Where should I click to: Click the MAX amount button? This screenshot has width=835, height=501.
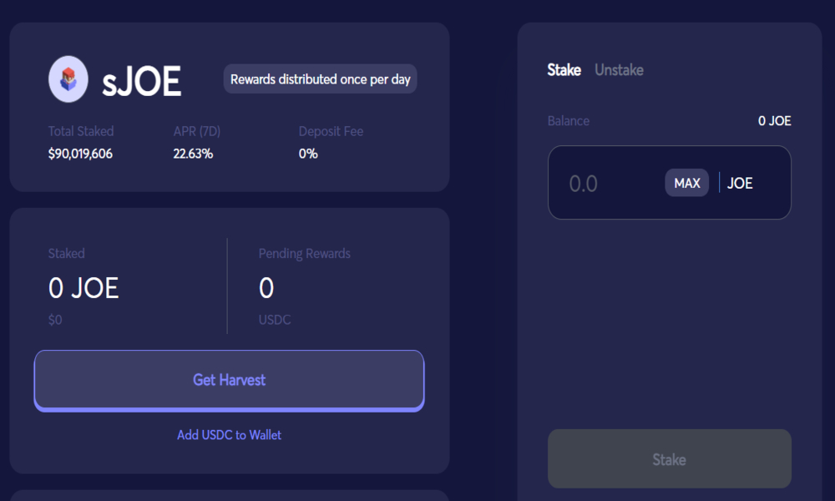coord(687,183)
